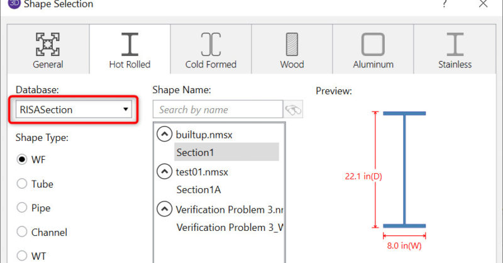Click the Search by name field

click(x=218, y=109)
